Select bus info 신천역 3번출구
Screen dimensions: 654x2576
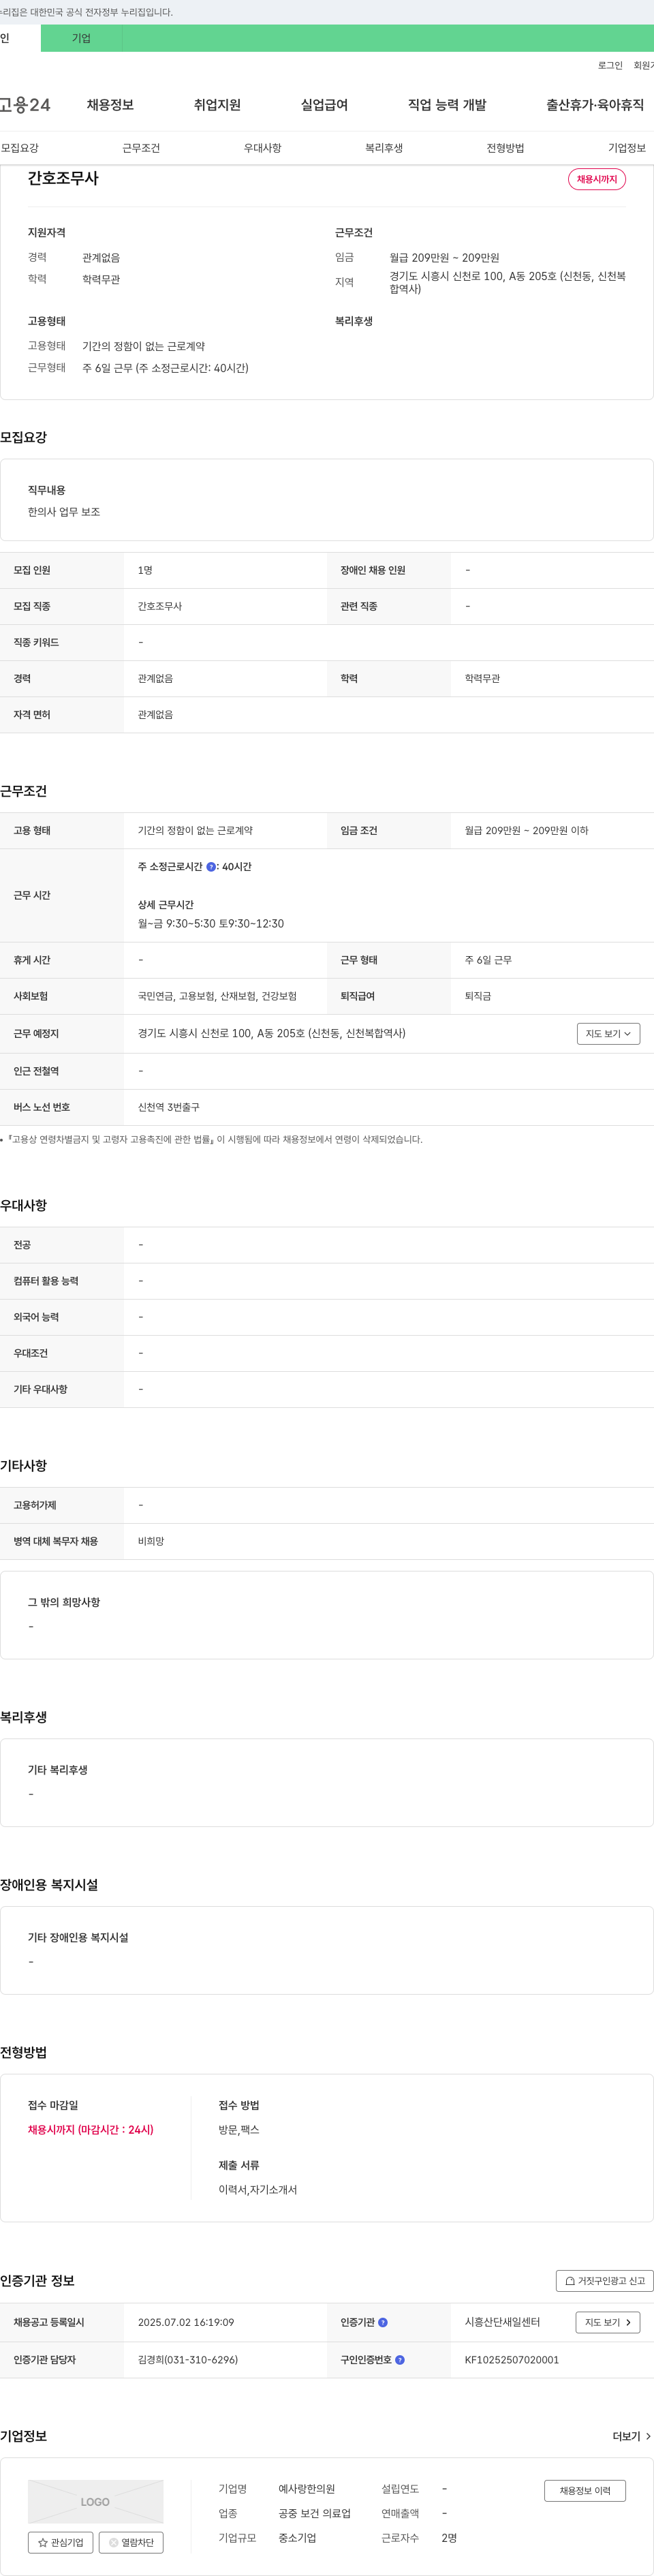pos(169,1108)
